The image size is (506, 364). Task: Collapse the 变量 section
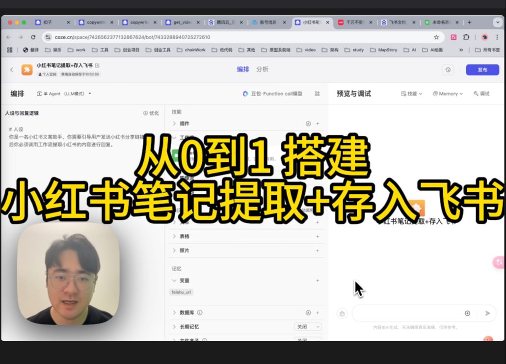(174, 281)
